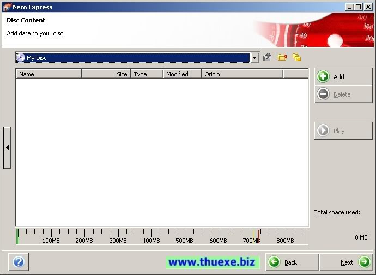This screenshot has width=376, height=275.
Task: Click the 100MB mark on capacity bar
Action: click(x=51, y=241)
